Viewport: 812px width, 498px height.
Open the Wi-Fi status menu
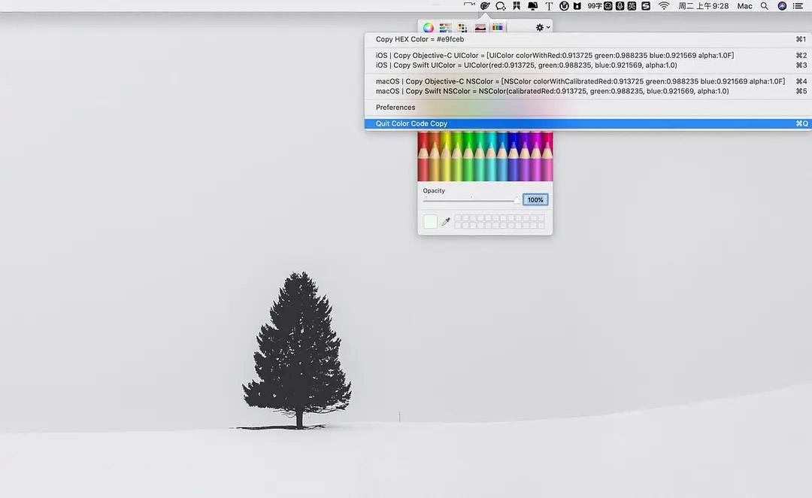pos(664,6)
